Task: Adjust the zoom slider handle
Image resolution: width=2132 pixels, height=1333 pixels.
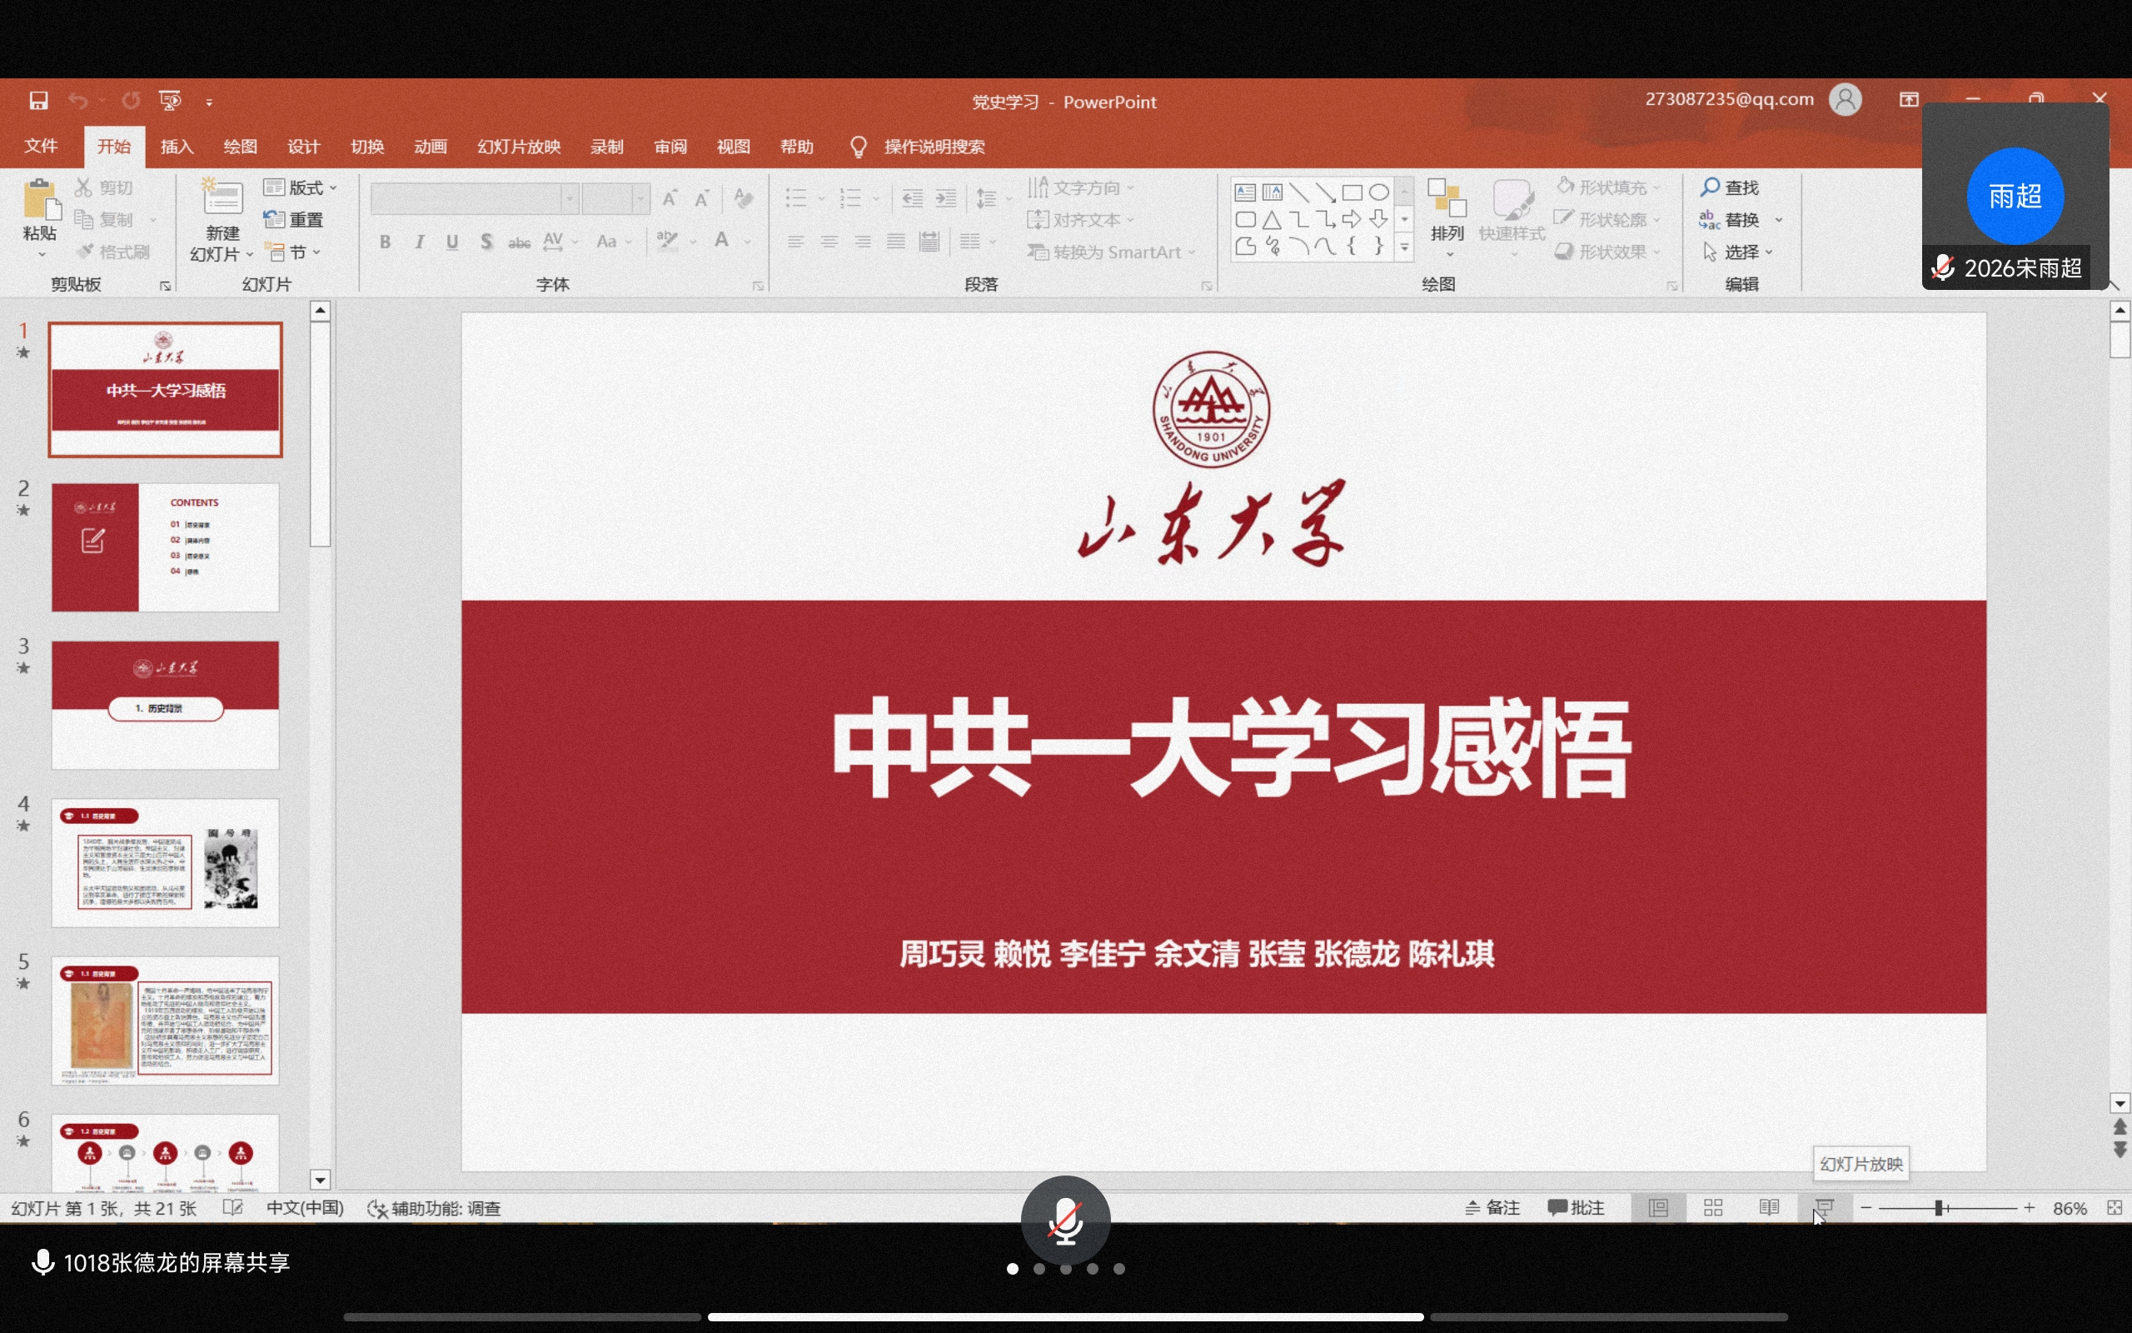Action: click(1939, 1208)
